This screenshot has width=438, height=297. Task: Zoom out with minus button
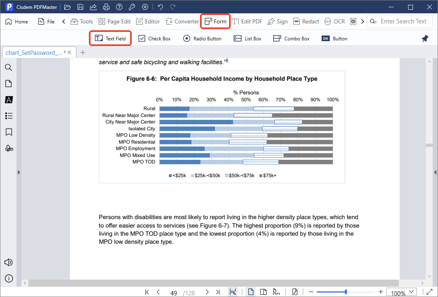(311, 292)
